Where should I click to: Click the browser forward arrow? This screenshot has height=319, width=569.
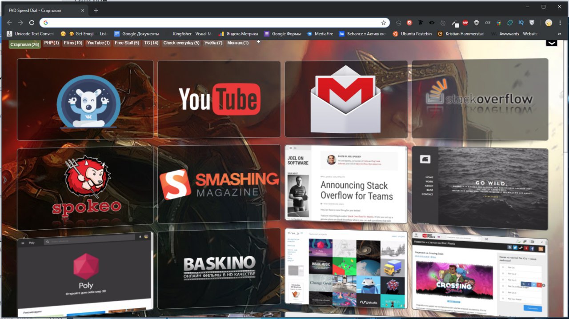click(x=20, y=23)
